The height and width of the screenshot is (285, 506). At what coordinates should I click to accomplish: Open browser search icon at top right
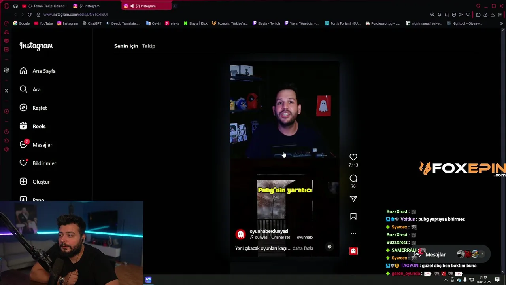click(x=478, y=6)
